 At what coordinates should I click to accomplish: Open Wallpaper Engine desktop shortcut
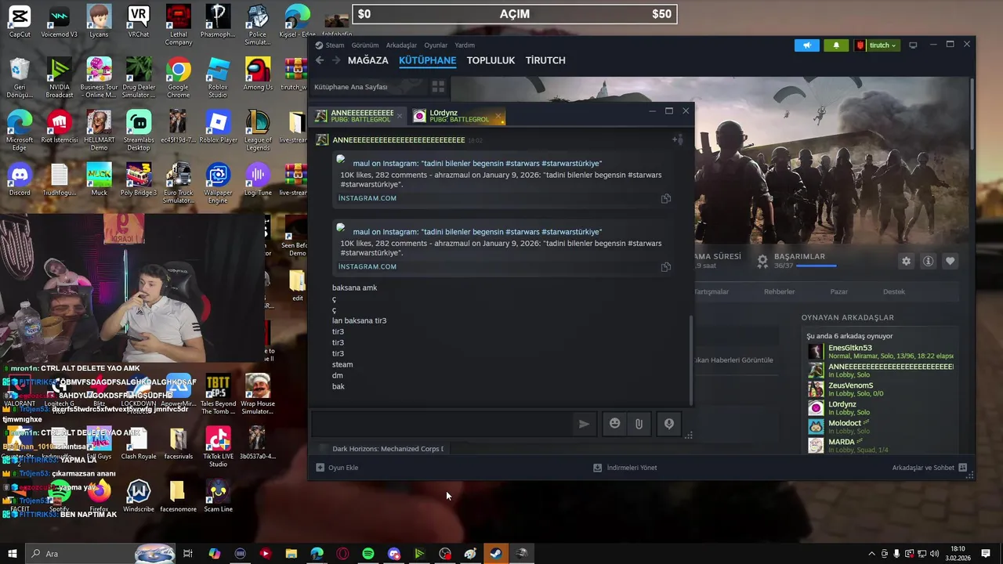(x=218, y=183)
